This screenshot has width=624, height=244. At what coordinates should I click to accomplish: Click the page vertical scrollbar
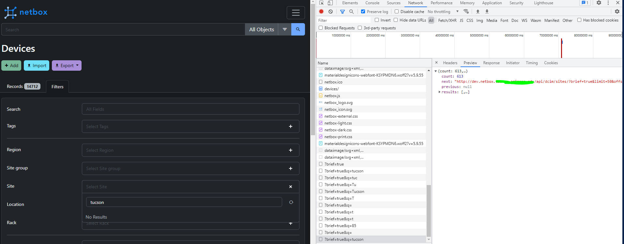point(313,70)
